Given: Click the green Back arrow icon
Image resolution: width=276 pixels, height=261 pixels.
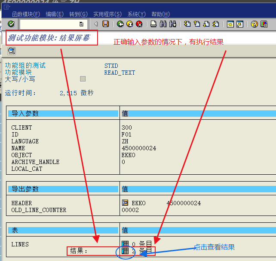Looking at the screenshot, I should coord(120,24).
